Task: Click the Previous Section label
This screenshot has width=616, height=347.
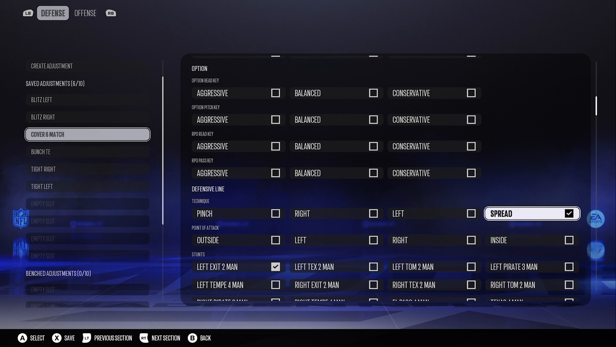Action: (113, 338)
